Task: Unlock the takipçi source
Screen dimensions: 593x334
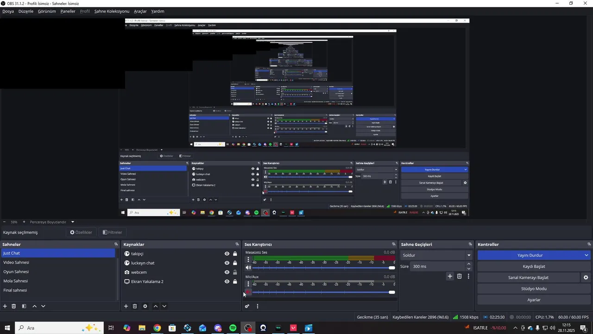Action: pos(235,254)
